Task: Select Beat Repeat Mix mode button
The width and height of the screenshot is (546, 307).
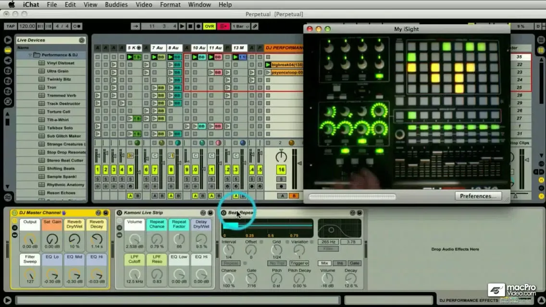Action: pos(324,263)
